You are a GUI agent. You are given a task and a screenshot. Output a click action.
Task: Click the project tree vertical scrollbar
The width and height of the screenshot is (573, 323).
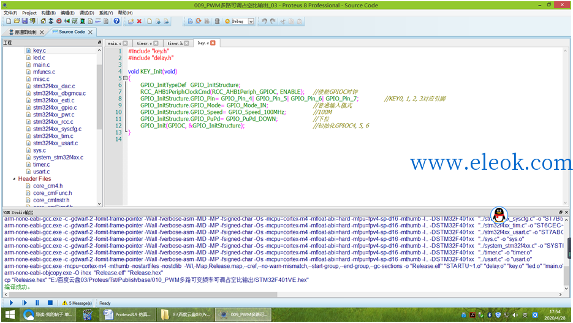point(99,97)
